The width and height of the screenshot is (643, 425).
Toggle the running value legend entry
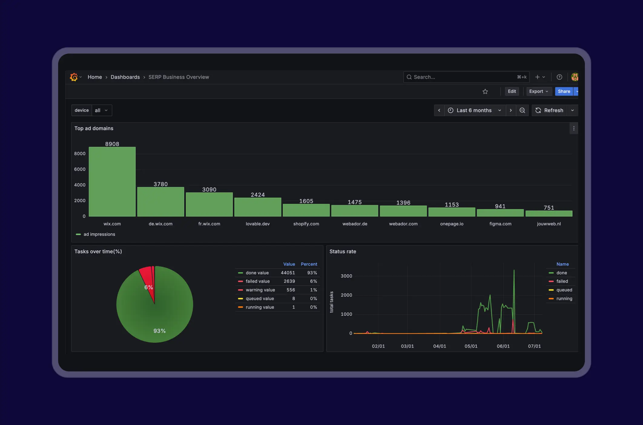pyautogui.click(x=260, y=307)
